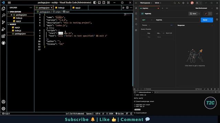220x123 pixels.
Task: Click Send request button in Postman
Action: tap(205, 20)
